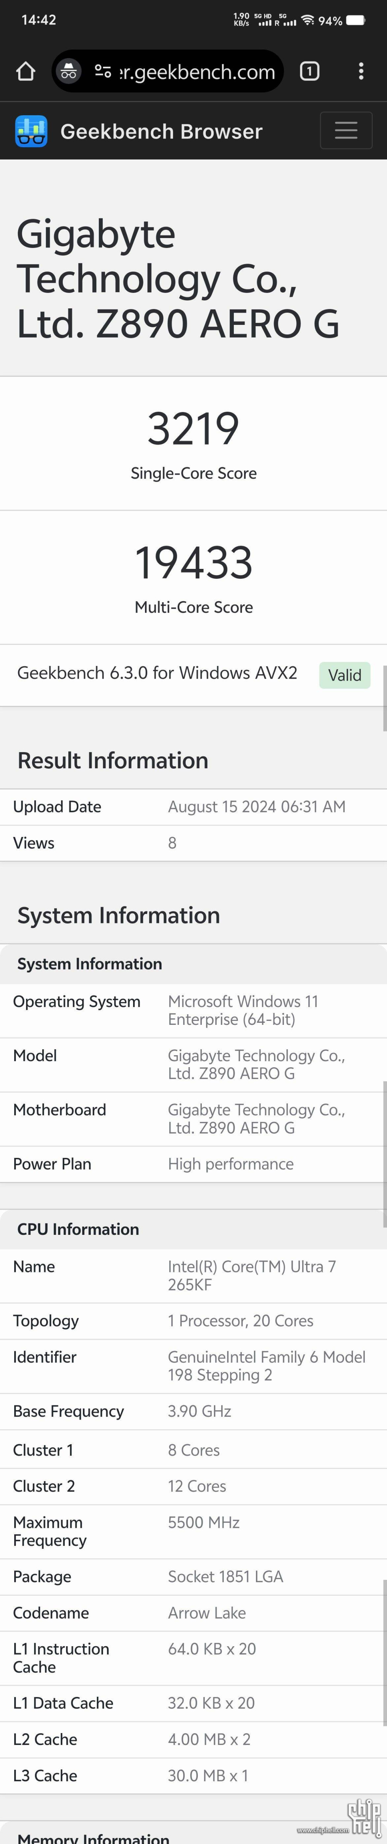
Task: Tap the battery icon in status bar
Action: coord(356,20)
